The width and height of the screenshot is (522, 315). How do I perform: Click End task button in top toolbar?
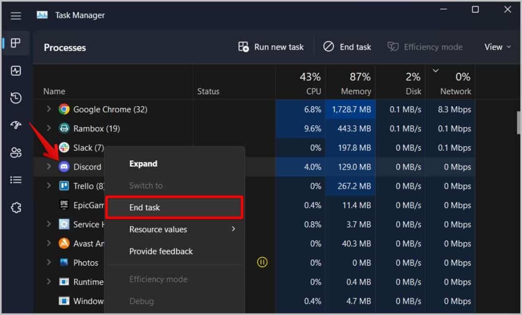click(347, 47)
